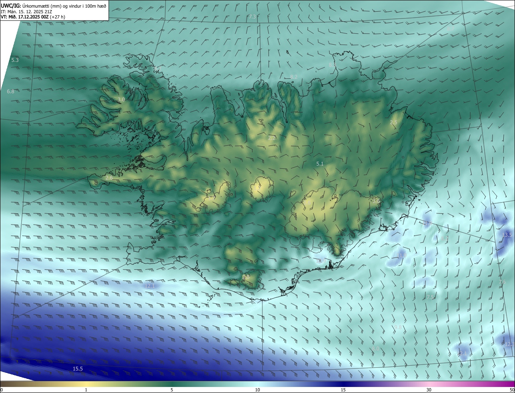Click the color scale tick label "30"

pos(429,390)
